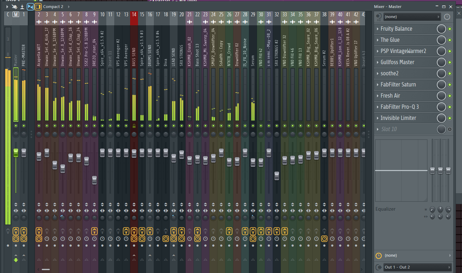
Task: Click the multi-touch control hand icon
Action: (15, 7)
